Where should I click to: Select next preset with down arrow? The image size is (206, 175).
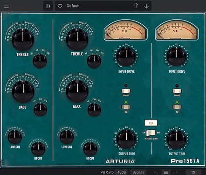click(x=146, y=6)
